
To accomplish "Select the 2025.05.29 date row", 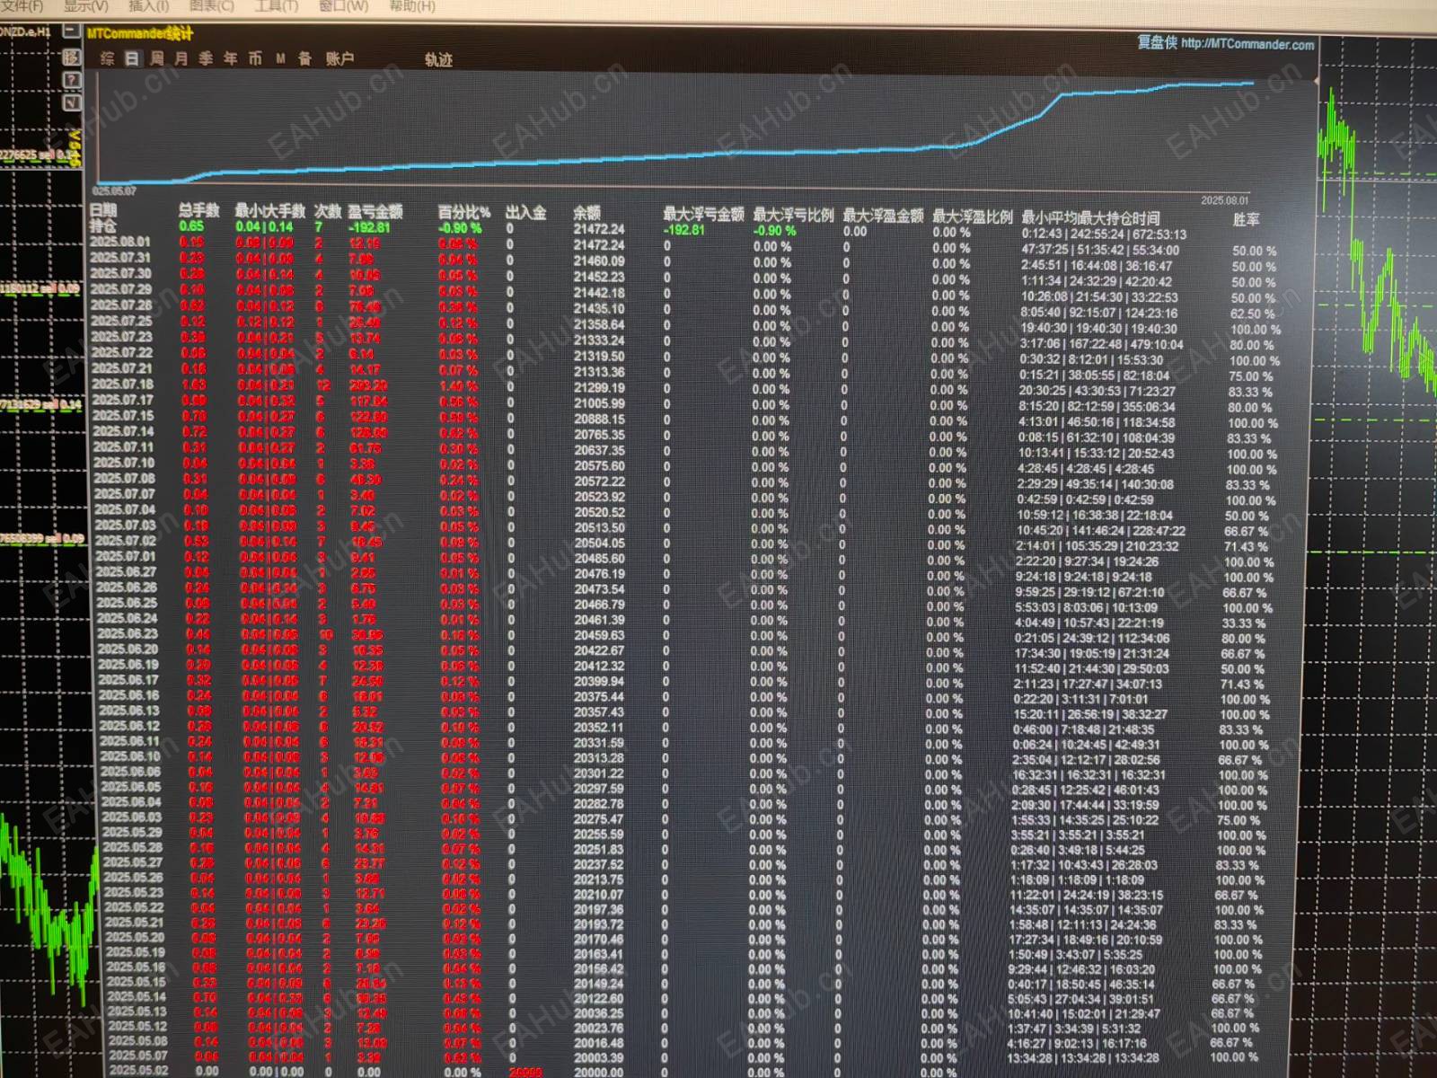I will (x=131, y=832).
